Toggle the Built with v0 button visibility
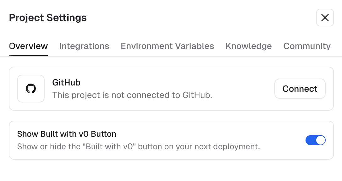Viewport: 342px width, 181px height. [x=316, y=140]
